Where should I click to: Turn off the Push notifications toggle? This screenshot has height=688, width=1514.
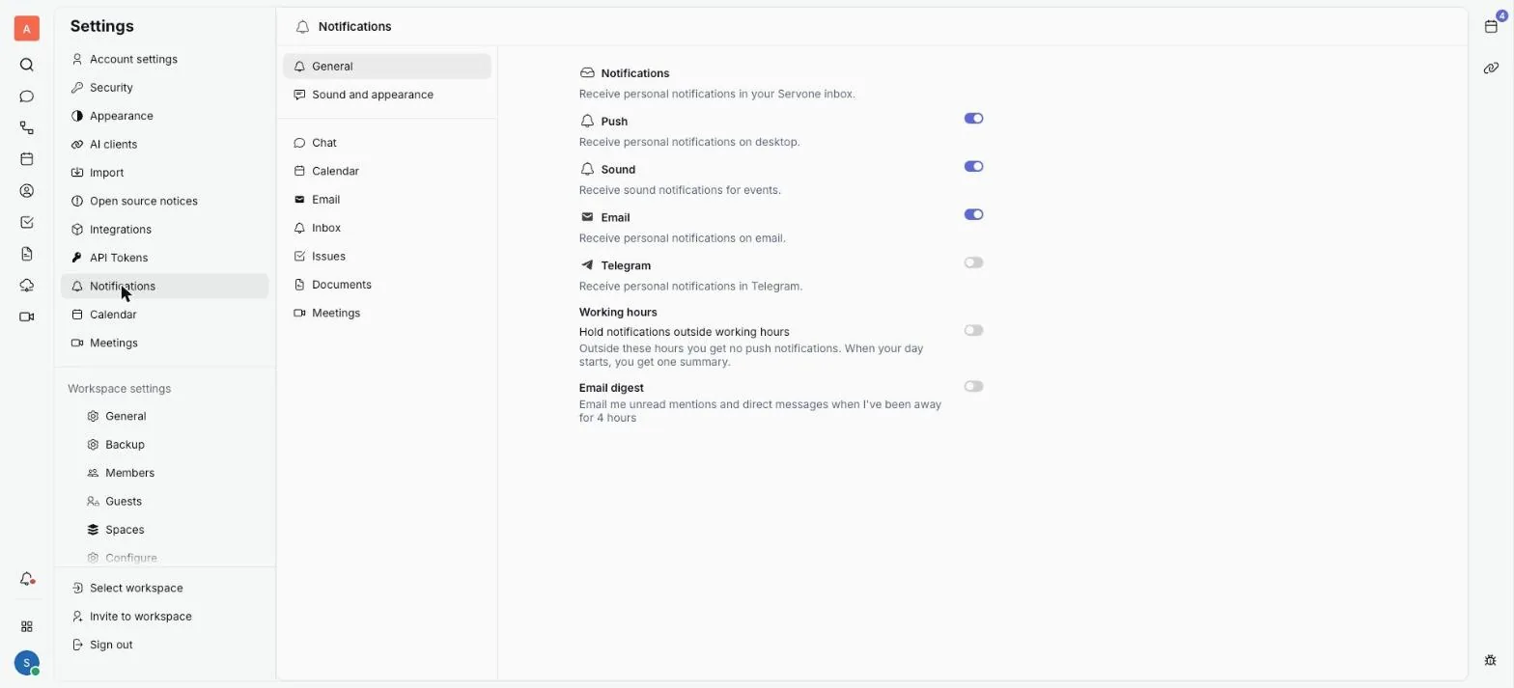click(973, 119)
